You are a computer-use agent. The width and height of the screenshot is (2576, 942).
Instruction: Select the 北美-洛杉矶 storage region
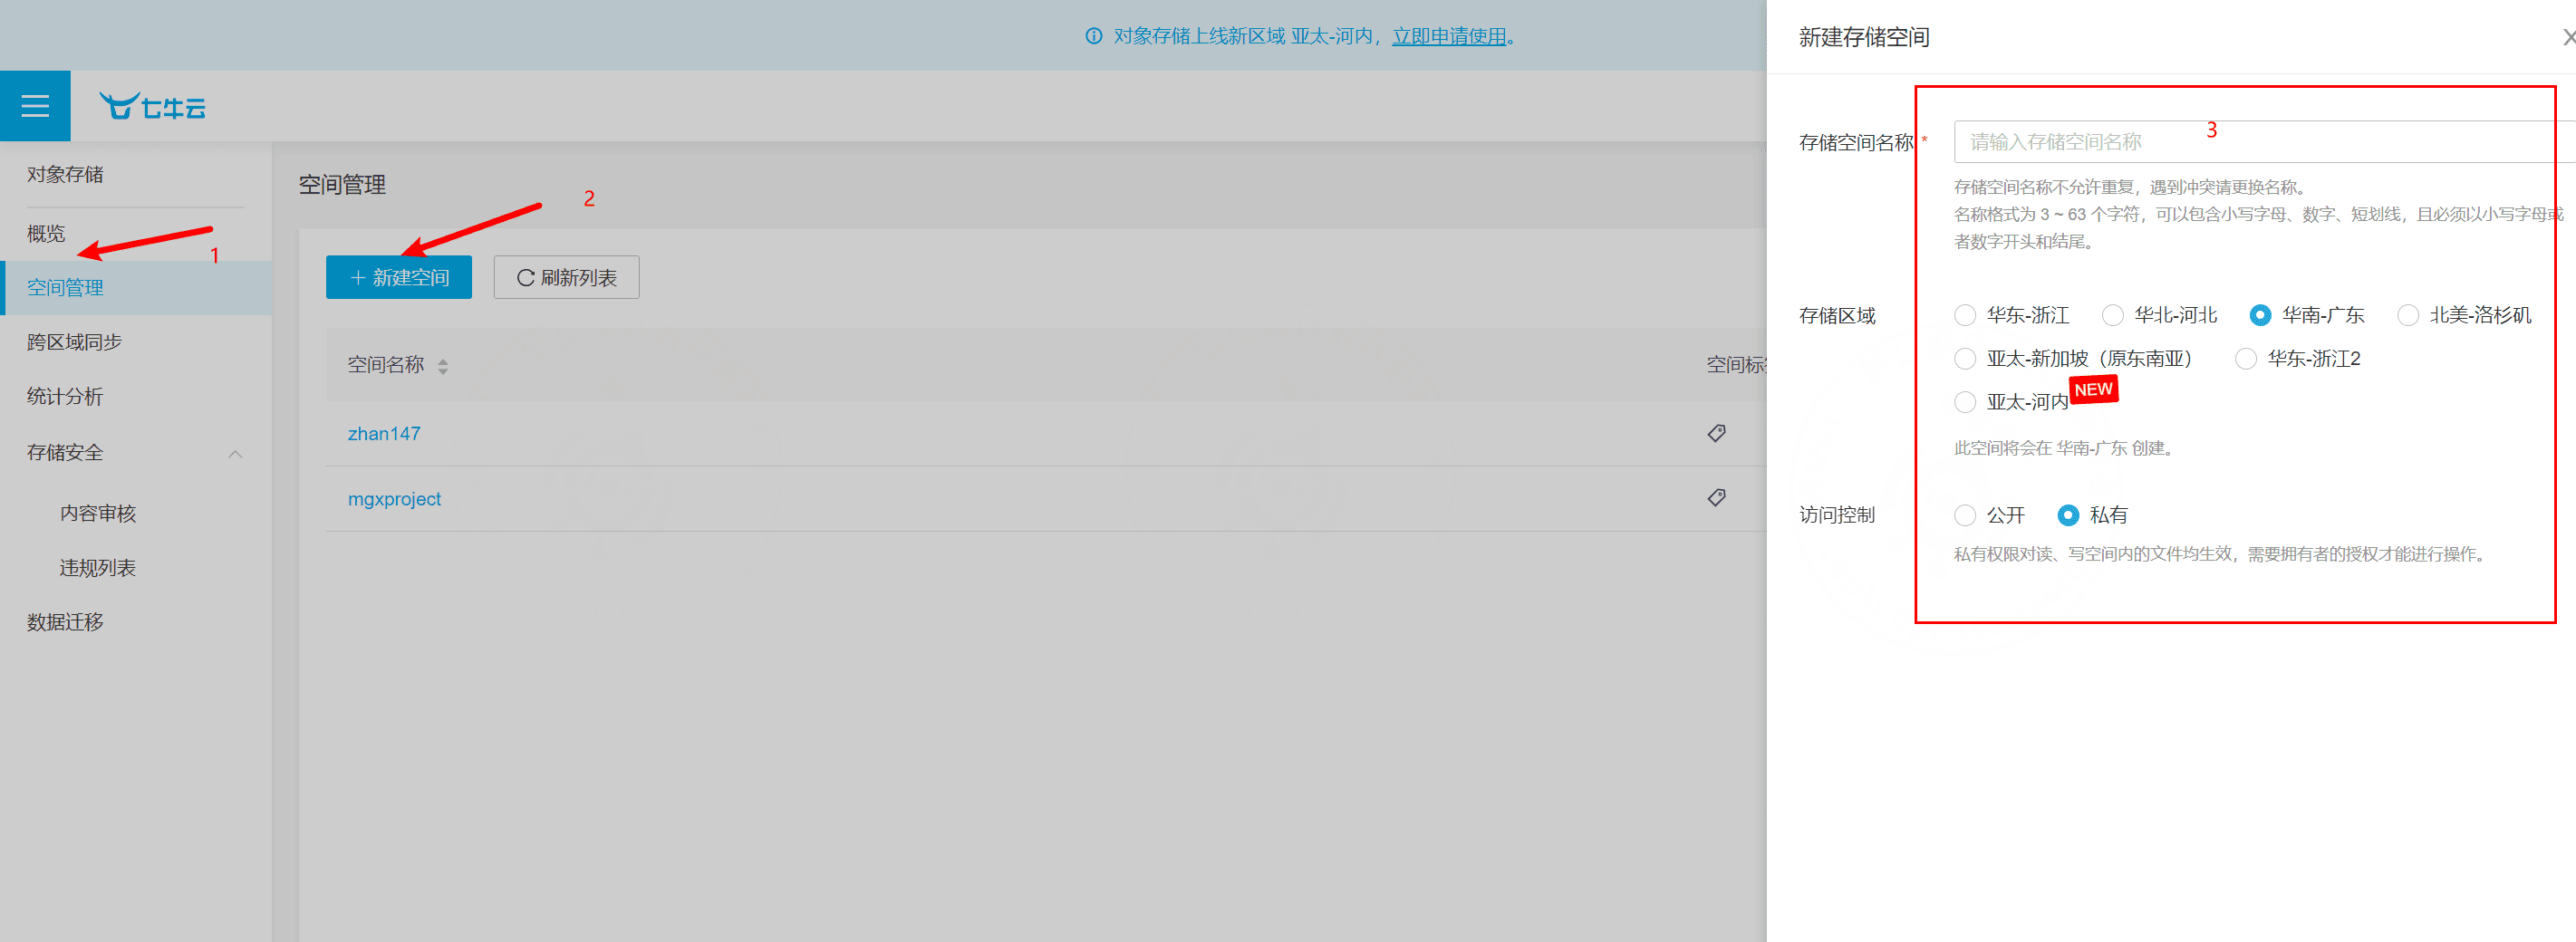(x=2408, y=316)
